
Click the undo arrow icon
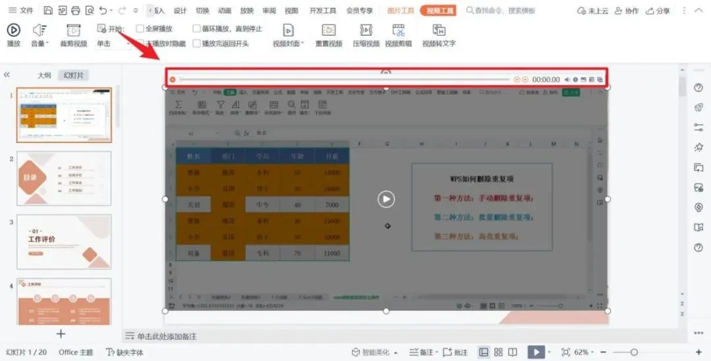click(x=103, y=10)
